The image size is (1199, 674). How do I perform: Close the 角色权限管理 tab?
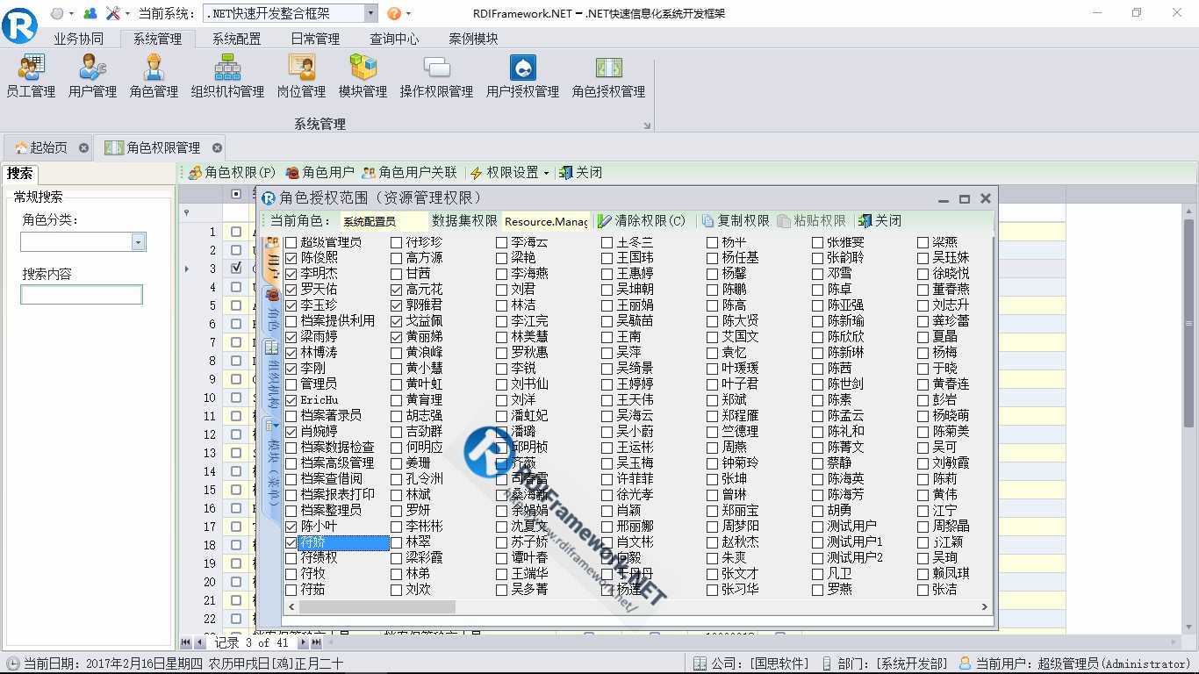point(217,147)
